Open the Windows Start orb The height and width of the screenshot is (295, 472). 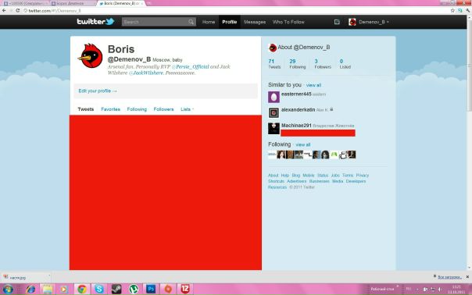pos(8,290)
